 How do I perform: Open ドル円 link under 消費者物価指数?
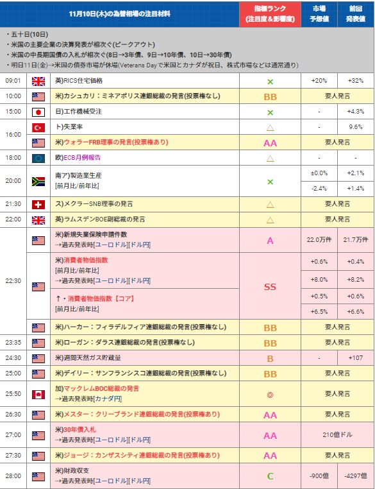pyautogui.click(x=140, y=280)
